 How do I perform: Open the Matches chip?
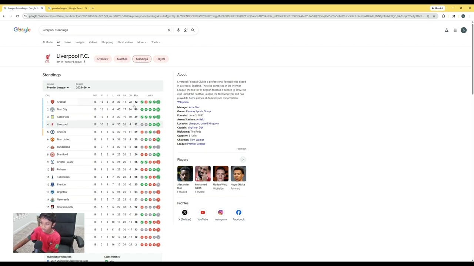[122, 59]
